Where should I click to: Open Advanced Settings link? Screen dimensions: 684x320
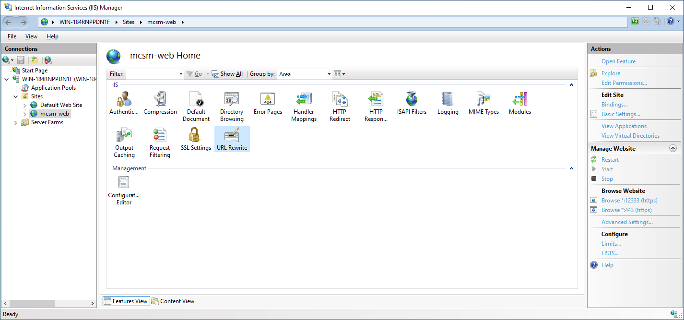coord(627,222)
